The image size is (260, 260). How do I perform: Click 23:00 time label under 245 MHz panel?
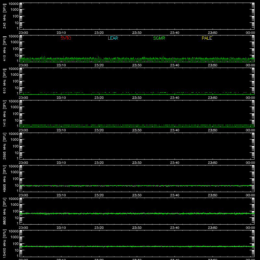click(x=23, y=33)
